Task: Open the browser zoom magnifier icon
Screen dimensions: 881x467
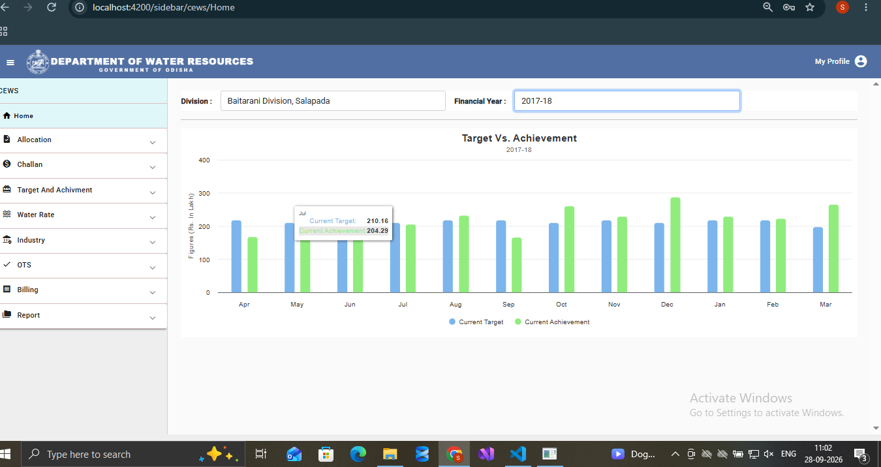Action: click(768, 7)
